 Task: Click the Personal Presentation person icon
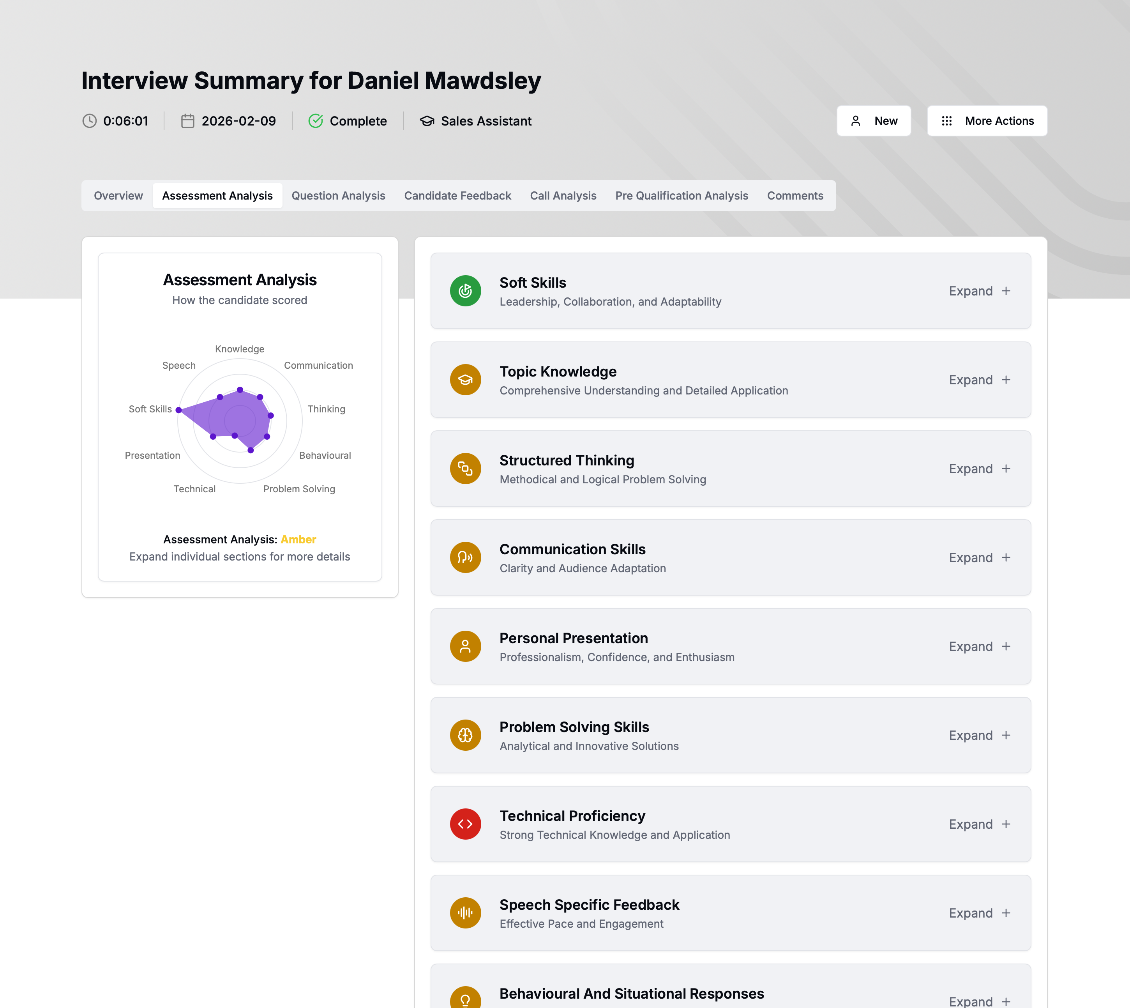pos(465,646)
